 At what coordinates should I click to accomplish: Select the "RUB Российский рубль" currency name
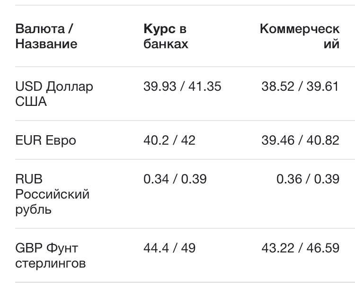click(x=52, y=194)
